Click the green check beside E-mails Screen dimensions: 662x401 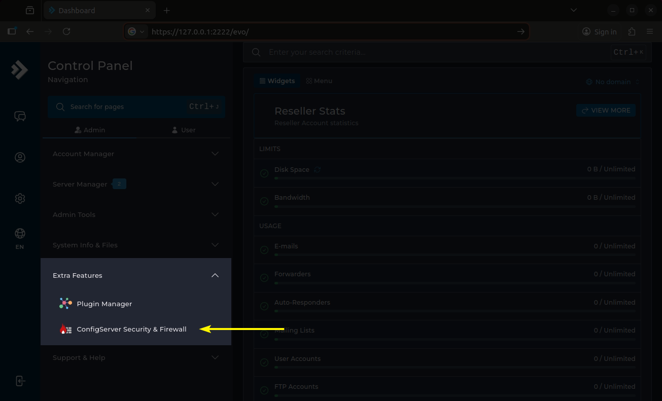[264, 249]
